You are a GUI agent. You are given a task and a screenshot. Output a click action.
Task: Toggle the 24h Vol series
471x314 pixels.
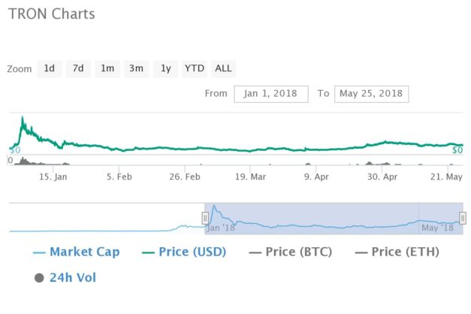tap(65, 278)
